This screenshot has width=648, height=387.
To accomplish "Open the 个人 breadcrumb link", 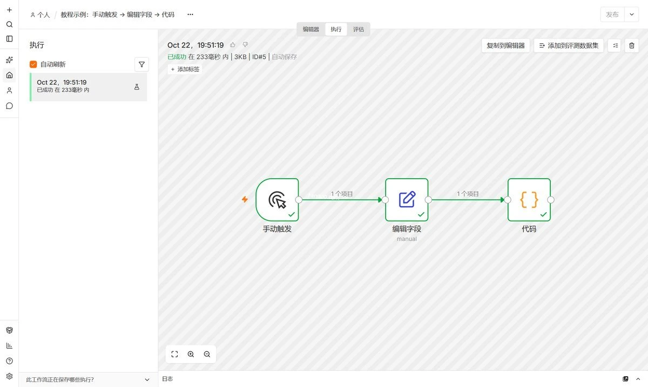I will point(40,15).
